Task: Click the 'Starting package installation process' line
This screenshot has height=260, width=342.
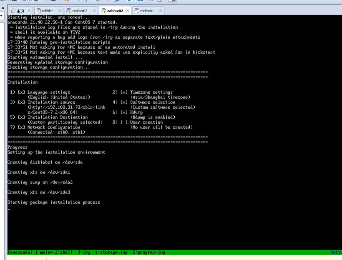Action: [x=53, y=202]
